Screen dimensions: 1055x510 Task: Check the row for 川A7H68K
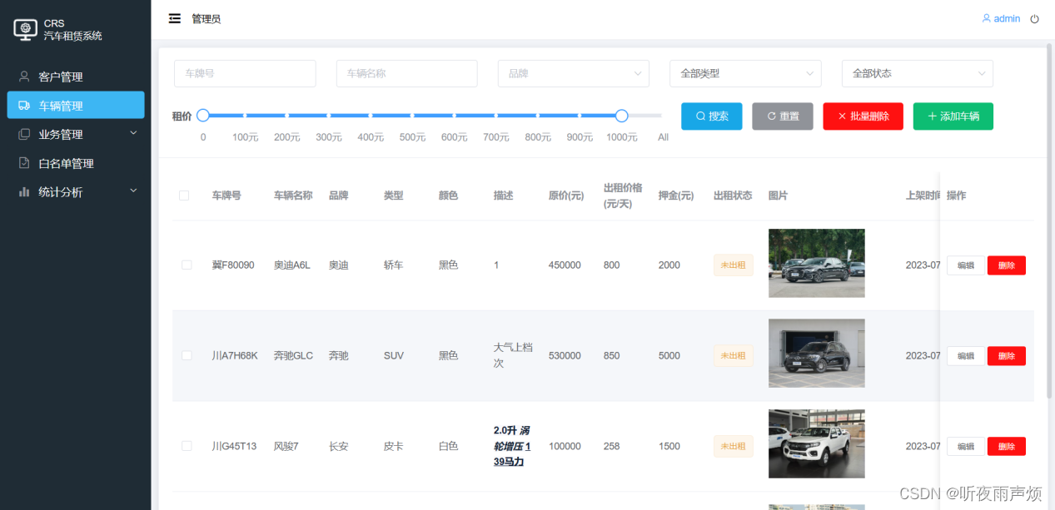point(187,355)
